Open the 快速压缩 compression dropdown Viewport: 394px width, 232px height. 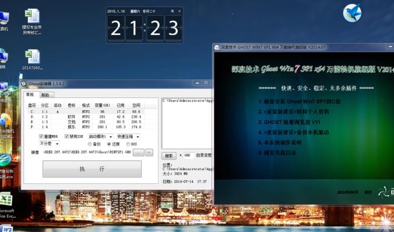128,136
